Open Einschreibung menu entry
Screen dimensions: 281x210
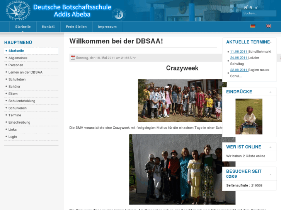click(31, 122)
